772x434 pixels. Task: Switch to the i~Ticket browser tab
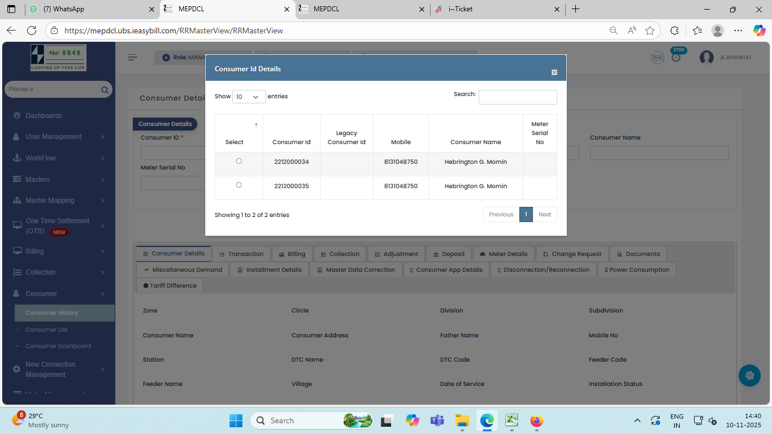497,9
